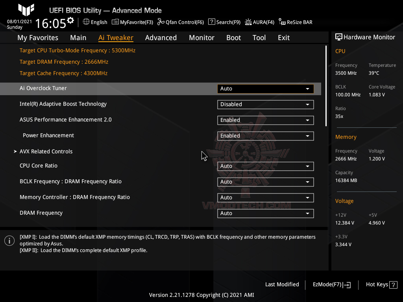Select the Ai Tweaker tab
Viewport: 403px width, 302px height.
pyautogui.click(x=116, y=38)
